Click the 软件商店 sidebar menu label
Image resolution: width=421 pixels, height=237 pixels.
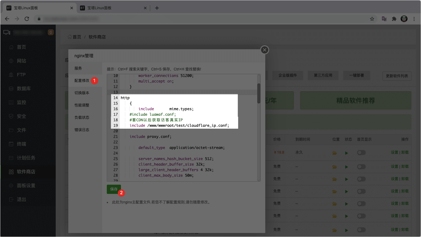pos(26,172)
